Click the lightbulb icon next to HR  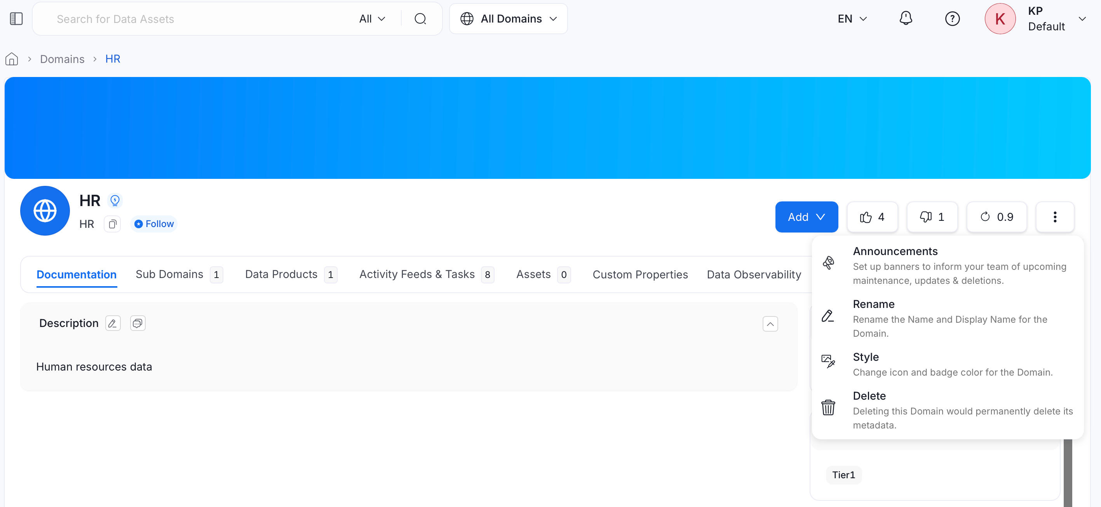click(x=115, y=200)
